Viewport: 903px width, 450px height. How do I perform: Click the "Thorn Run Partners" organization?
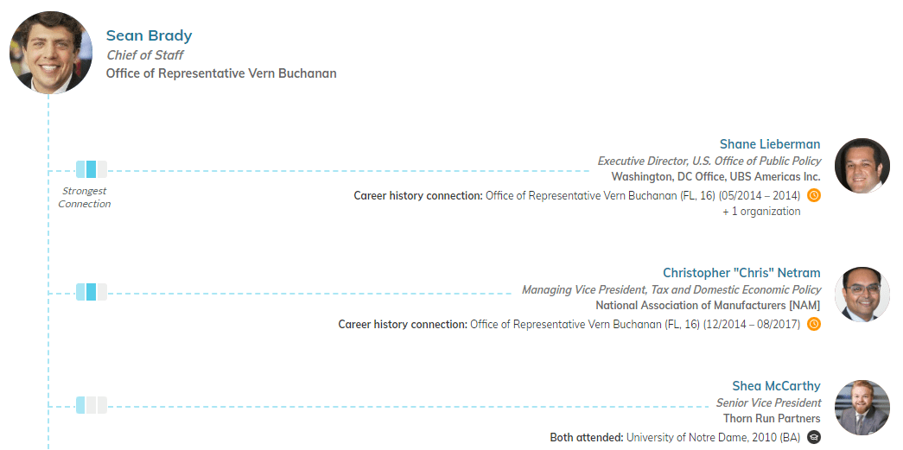pos(772,419)
